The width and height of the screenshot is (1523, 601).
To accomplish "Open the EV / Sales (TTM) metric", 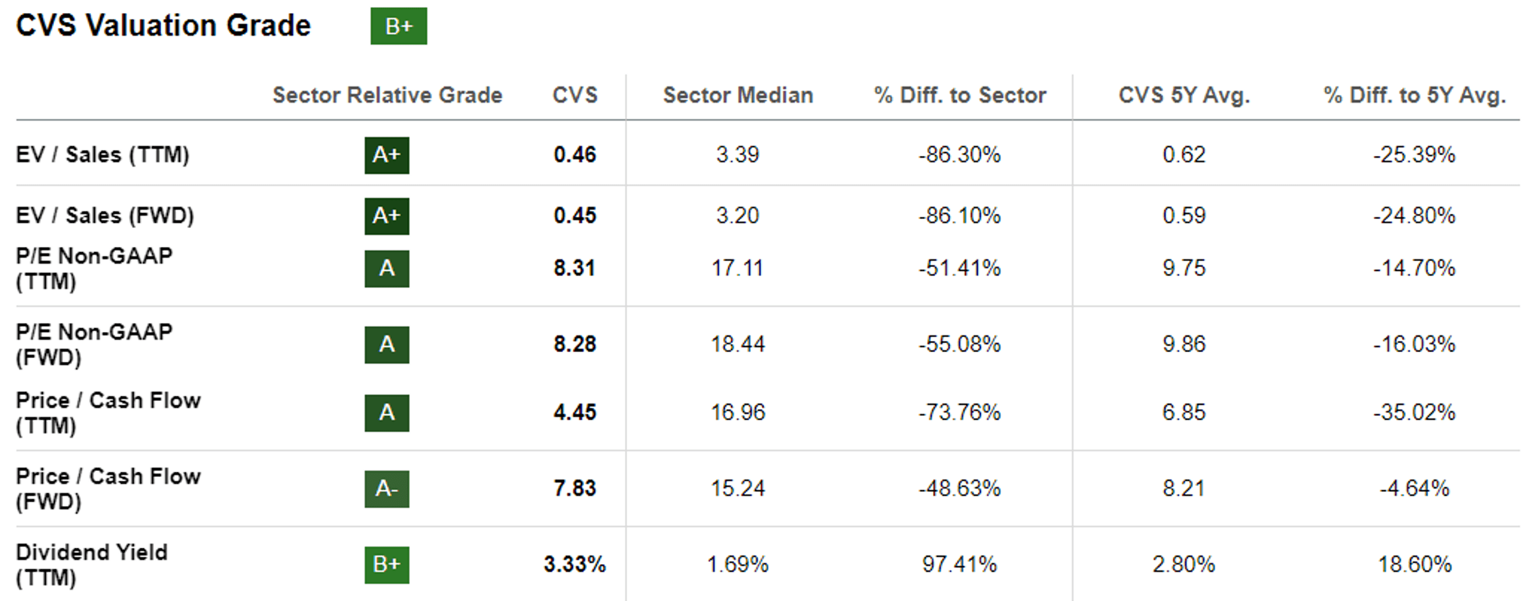I will 103,155.
